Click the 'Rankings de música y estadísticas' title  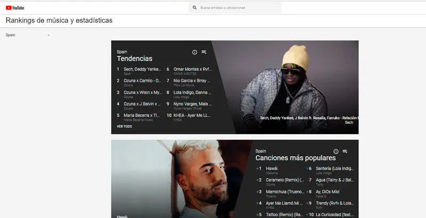click(59, 20)
